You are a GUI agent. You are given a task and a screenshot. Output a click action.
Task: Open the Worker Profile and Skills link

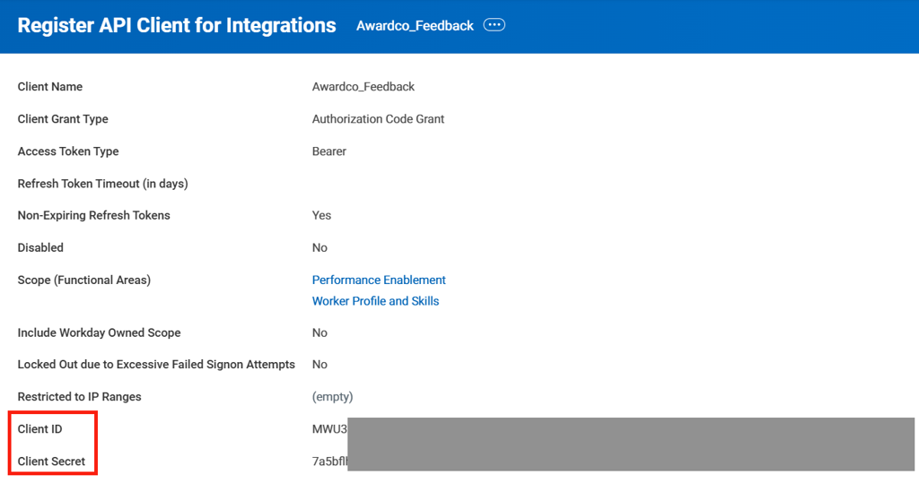(375, 301)
